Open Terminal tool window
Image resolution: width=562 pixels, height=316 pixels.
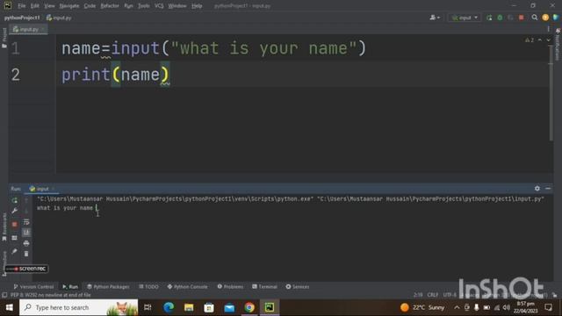coord(264,287)
